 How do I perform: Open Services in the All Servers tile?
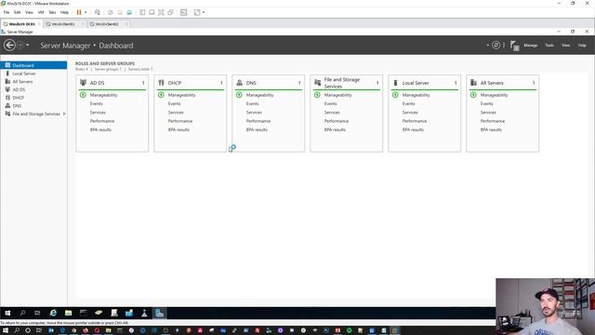(488, 113)
